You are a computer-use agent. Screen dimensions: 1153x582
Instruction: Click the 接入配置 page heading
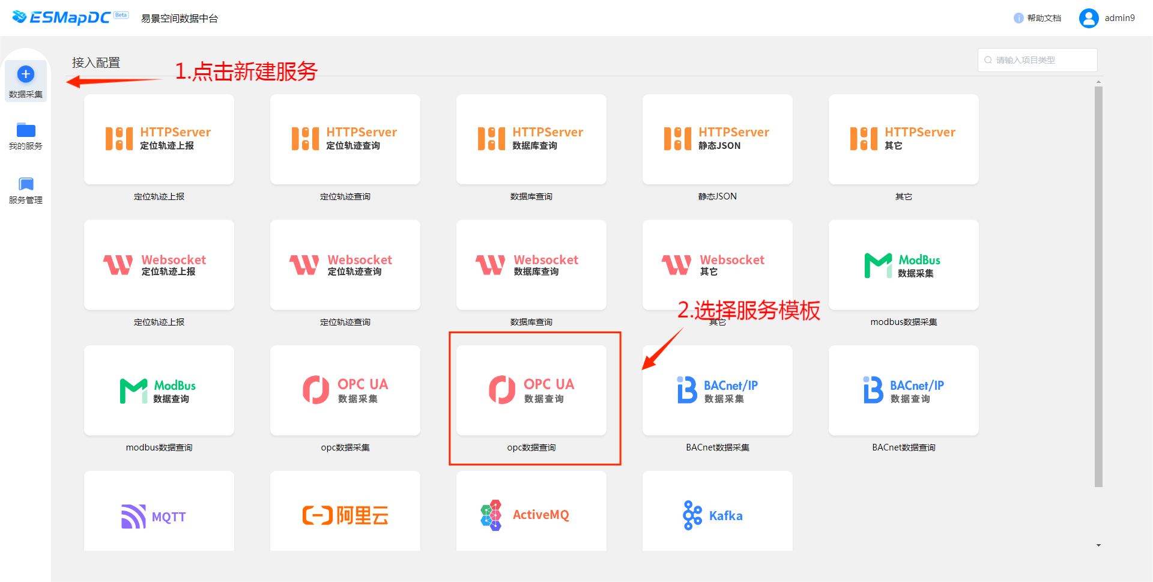(x=96, y=62)
